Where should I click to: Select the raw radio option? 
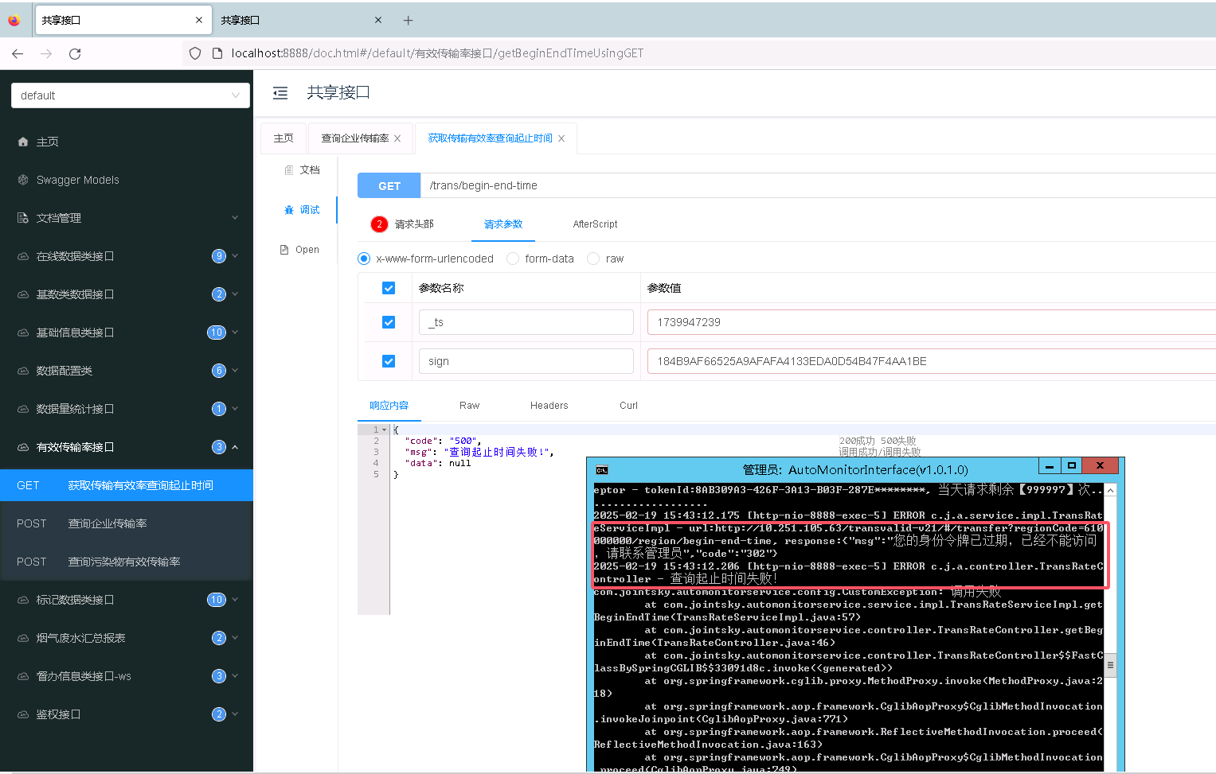(593, 259)
